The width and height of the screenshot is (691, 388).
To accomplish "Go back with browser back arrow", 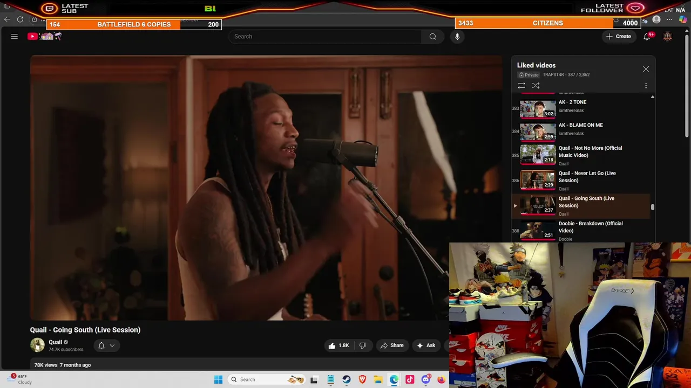I will [7, 19].
